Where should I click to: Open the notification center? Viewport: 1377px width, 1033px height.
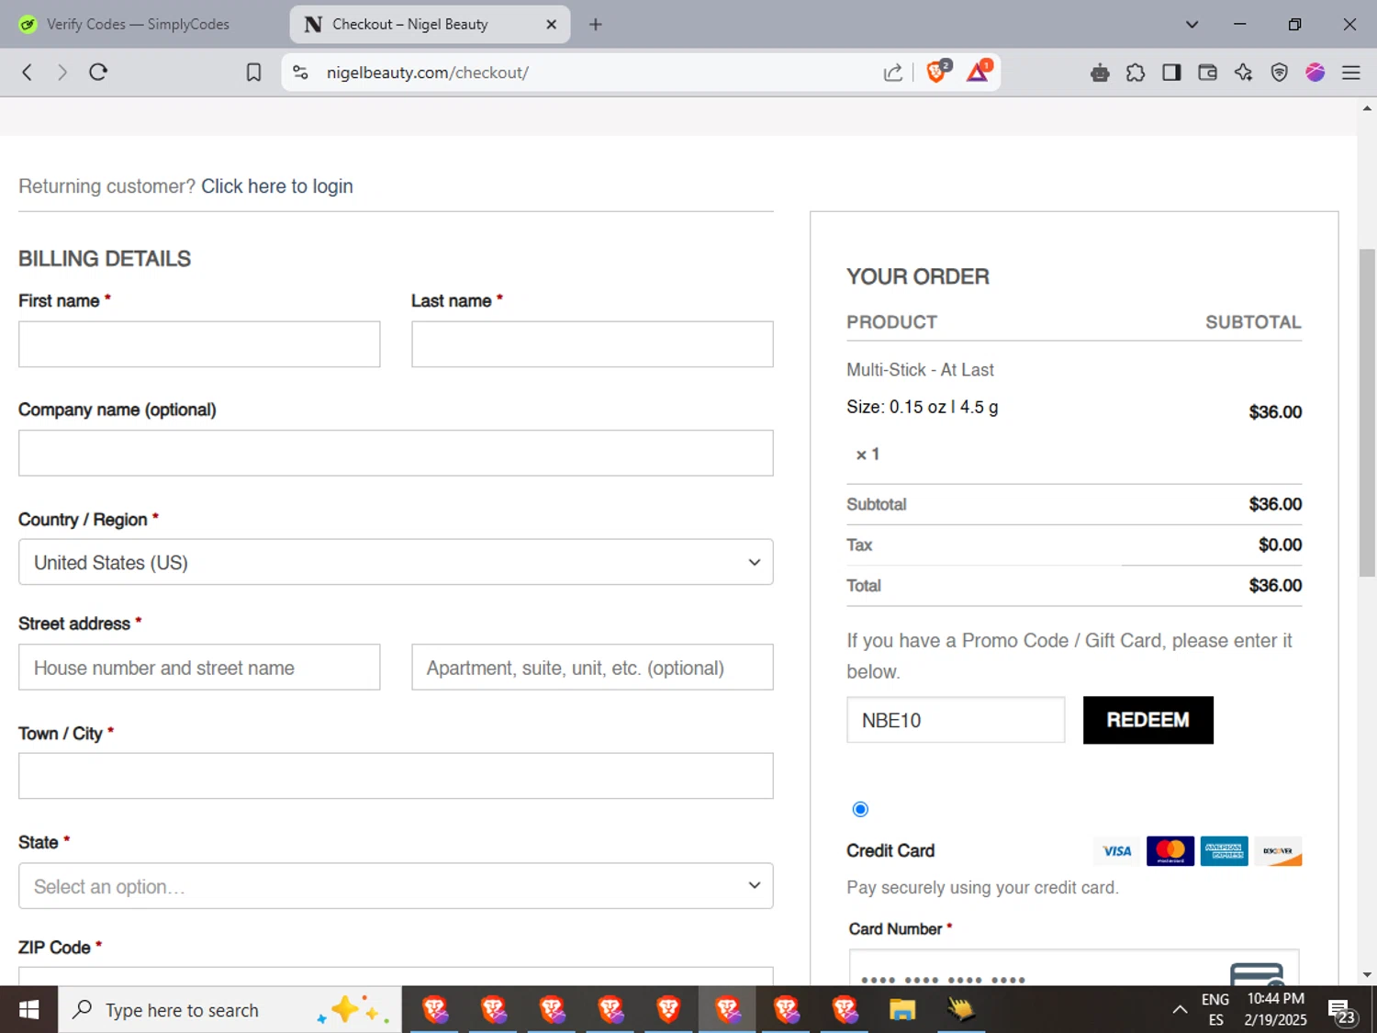[x=1341, y=1011]
